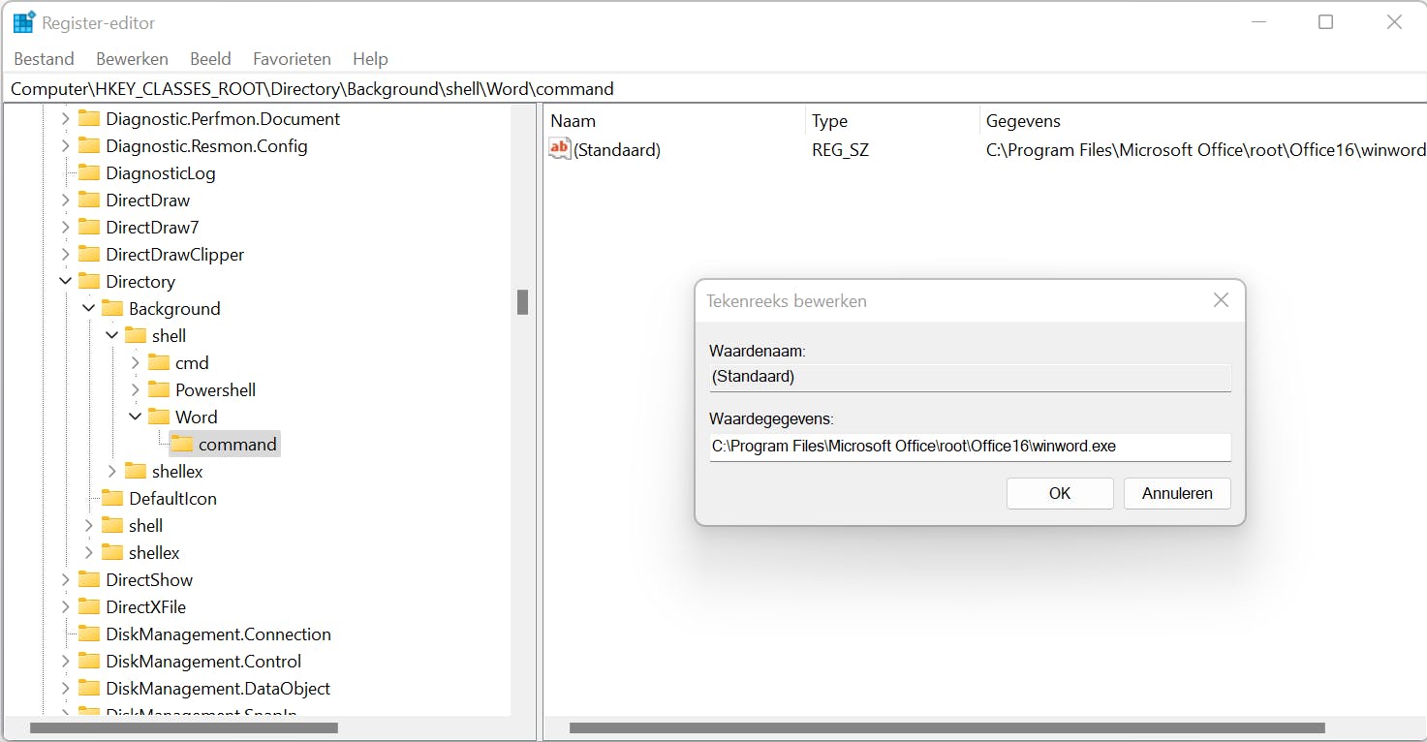Viewport: 1427px width, 742px height.
Task: Expand the DiskManagement.DataObject key
Action: coord(66,689)
